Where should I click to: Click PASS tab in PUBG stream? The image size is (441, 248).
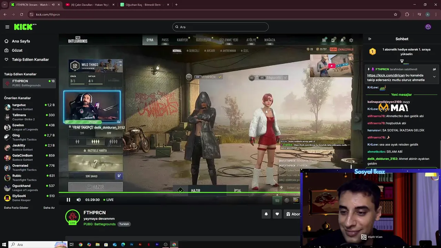tap(165, 40)
